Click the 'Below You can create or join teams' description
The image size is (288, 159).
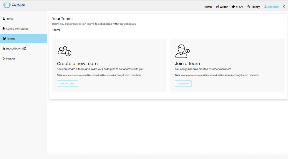(x=94, y=24)
